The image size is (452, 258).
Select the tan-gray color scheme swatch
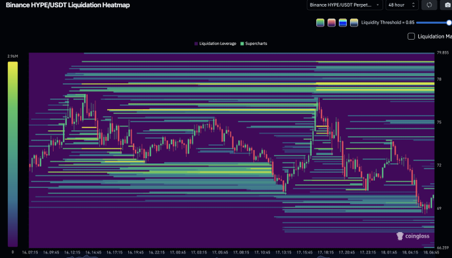pos(354,23)
